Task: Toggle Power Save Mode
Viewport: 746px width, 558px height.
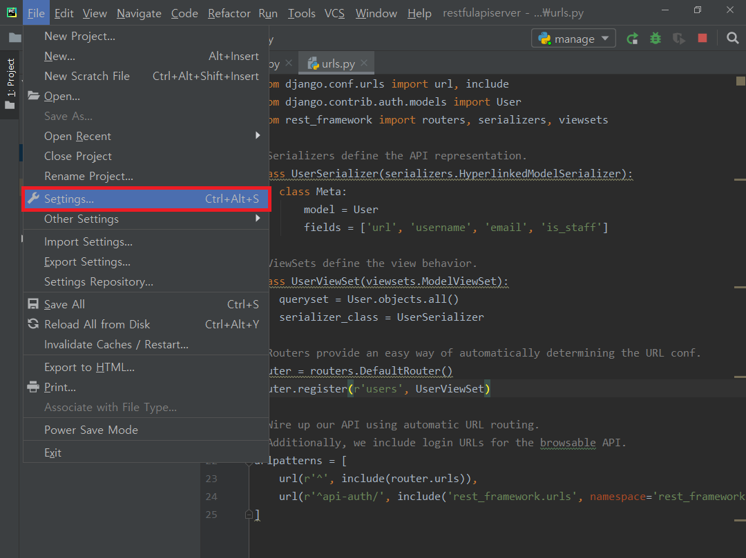Action: (146, 429)
